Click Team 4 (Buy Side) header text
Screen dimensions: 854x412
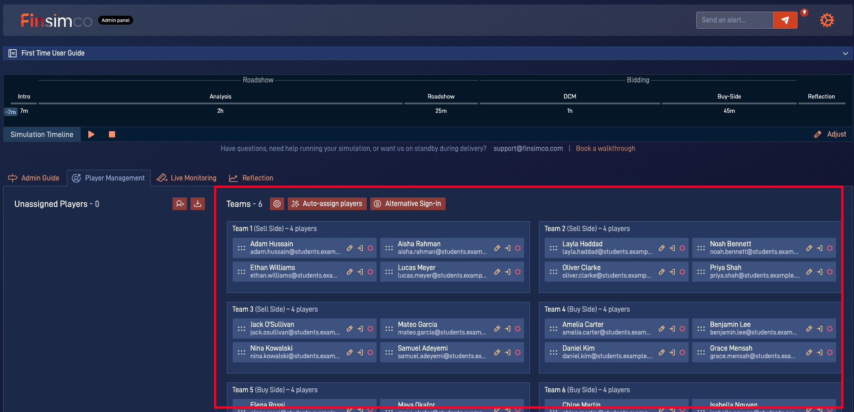tap(587, 309)
